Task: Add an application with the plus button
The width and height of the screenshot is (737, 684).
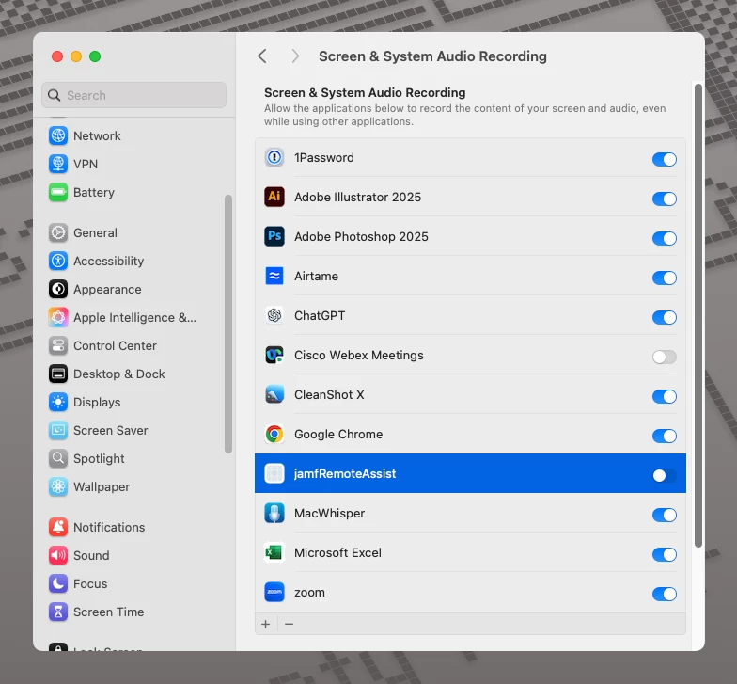Action: click(265, 624)
